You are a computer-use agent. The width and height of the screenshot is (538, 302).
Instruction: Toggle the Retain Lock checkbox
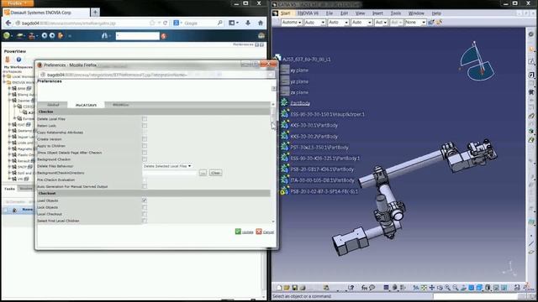tap(145, 126)
